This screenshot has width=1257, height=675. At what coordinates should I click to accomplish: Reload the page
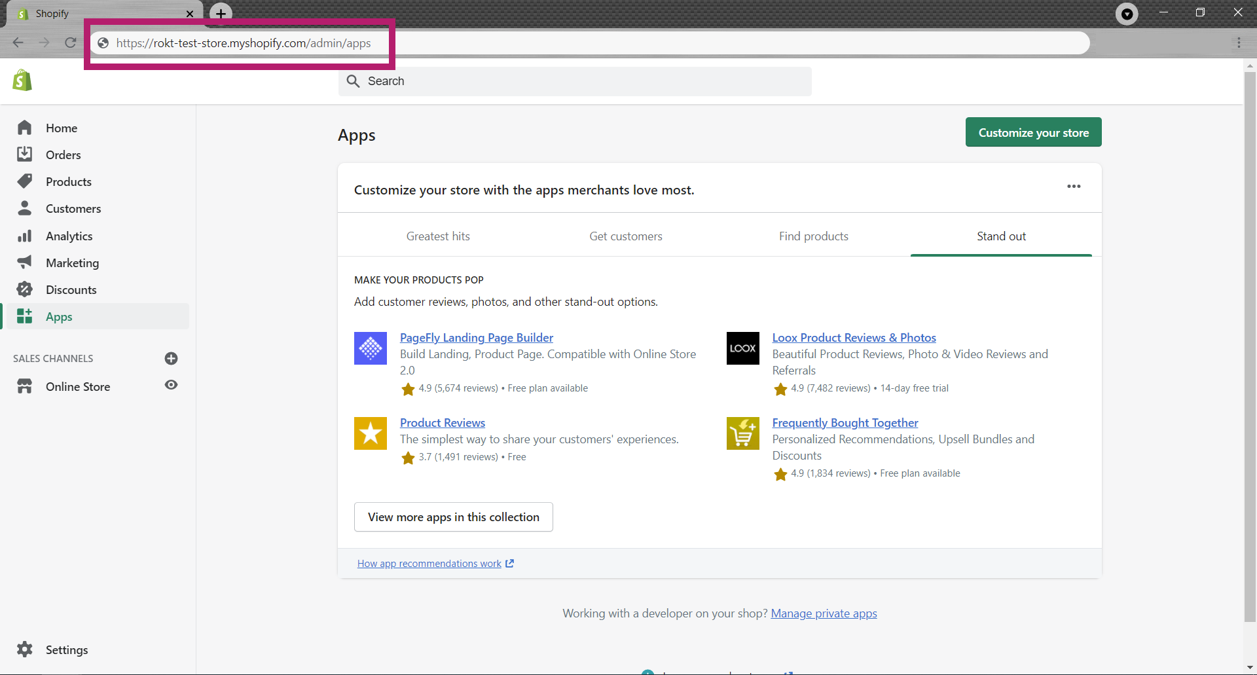click(71, 43)
